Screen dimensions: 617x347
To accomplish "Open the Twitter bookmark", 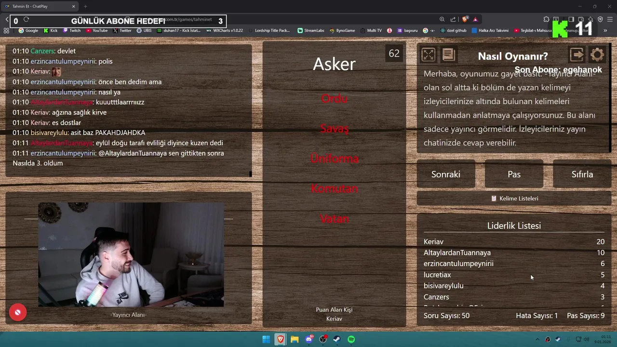I will pos(122,30).
